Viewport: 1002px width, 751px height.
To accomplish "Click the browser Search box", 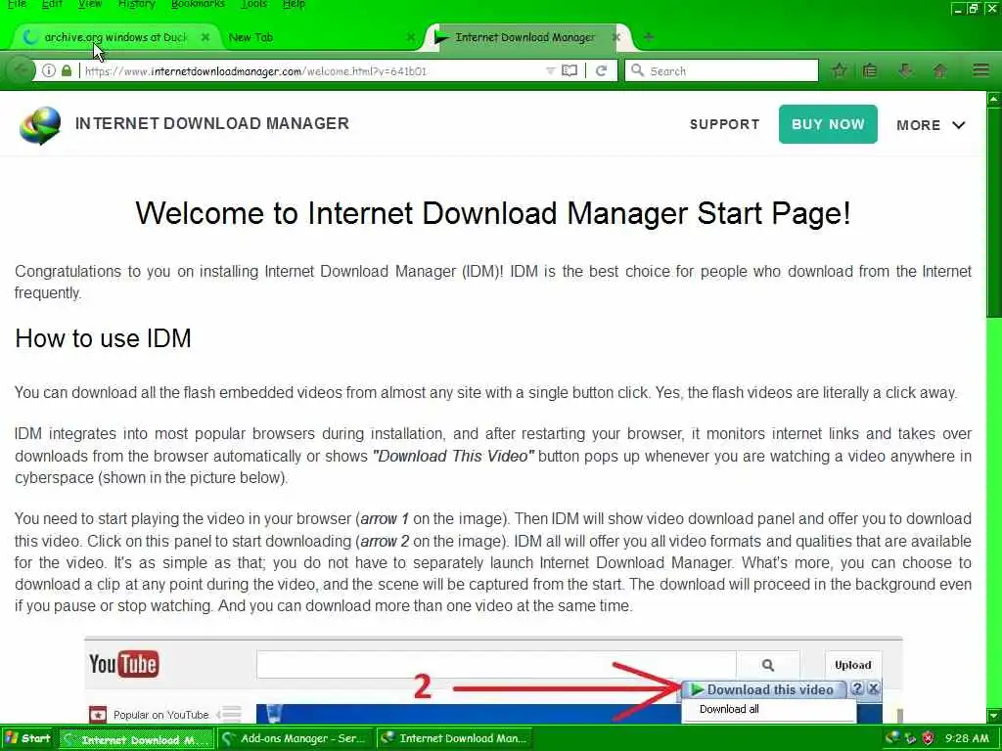I will (x=722, y=70).
